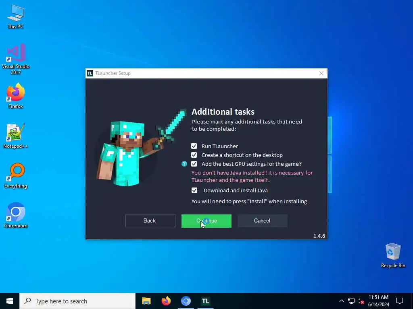Open Chromium from the taskbar
Viewport: 413px width, 309px height.
186,301
